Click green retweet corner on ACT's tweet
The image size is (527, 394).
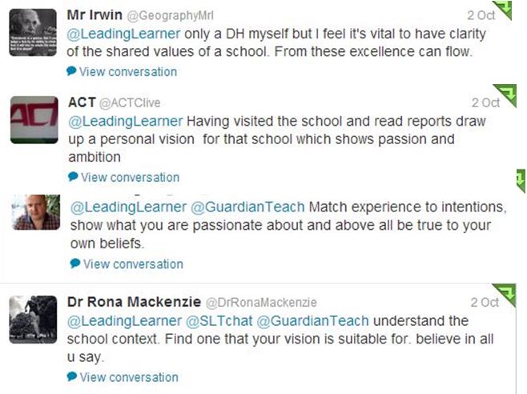point(512,94)
